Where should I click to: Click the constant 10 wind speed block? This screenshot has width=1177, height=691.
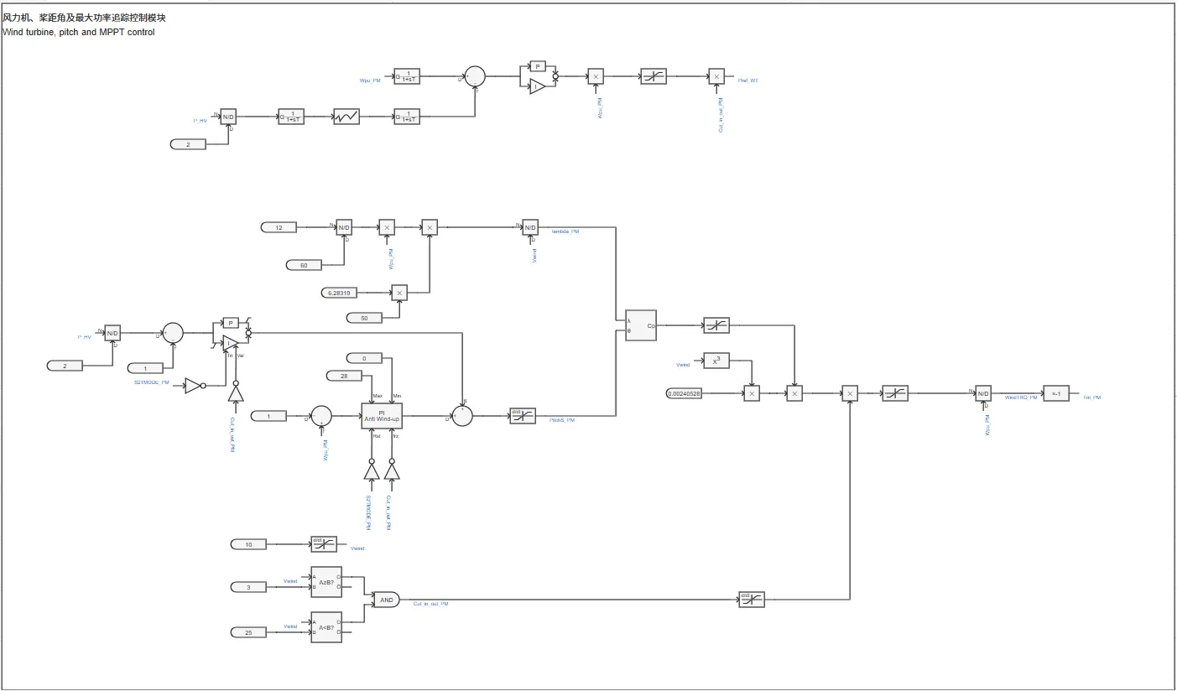pyautogui.click(x=248, y=544)
